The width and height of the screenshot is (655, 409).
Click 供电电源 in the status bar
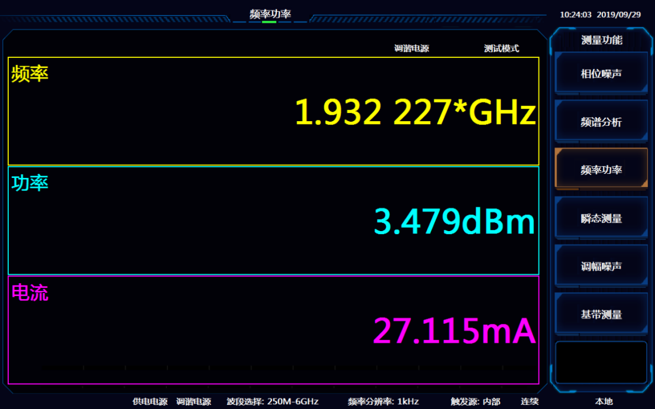150,401
